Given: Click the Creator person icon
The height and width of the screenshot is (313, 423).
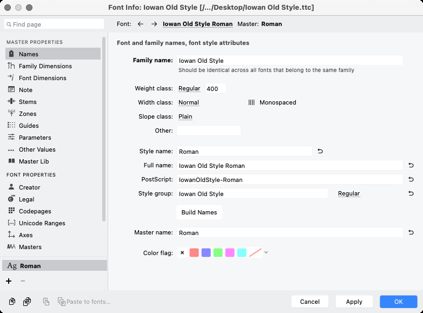Looking at the screenshot, I should [11, 187].
